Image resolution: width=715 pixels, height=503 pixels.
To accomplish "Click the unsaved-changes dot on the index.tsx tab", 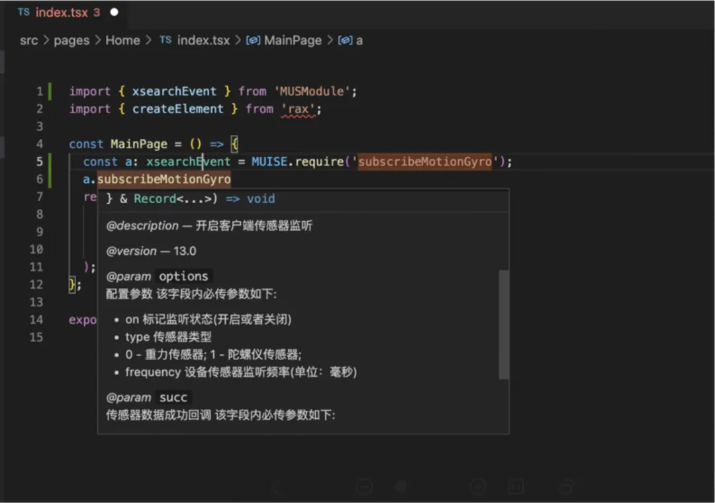I will coord(114,12).
